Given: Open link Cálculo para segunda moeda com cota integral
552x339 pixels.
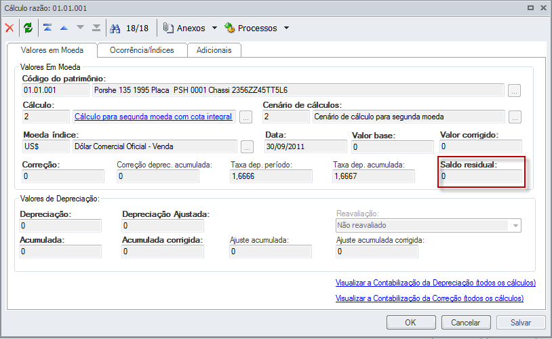Looking at the screenshot, I should click(x=153, y=117).
